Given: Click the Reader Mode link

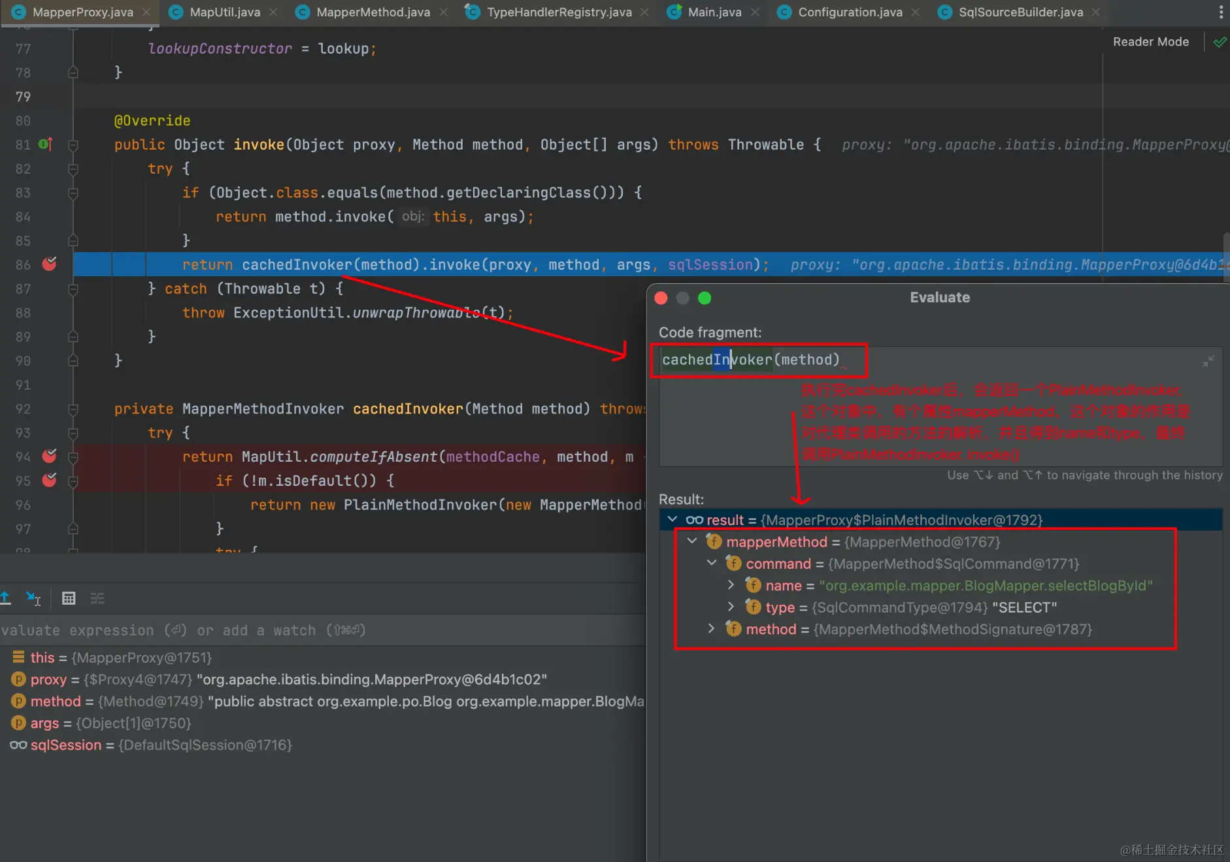Looking at the screenshot, I should point(1151,42).
